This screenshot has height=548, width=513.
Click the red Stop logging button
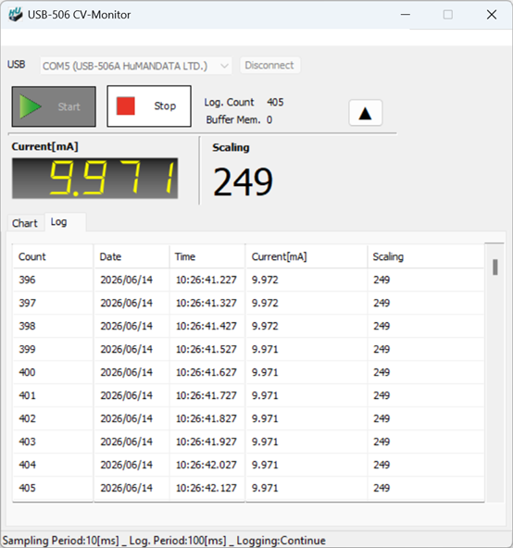(x=149, y=106)
